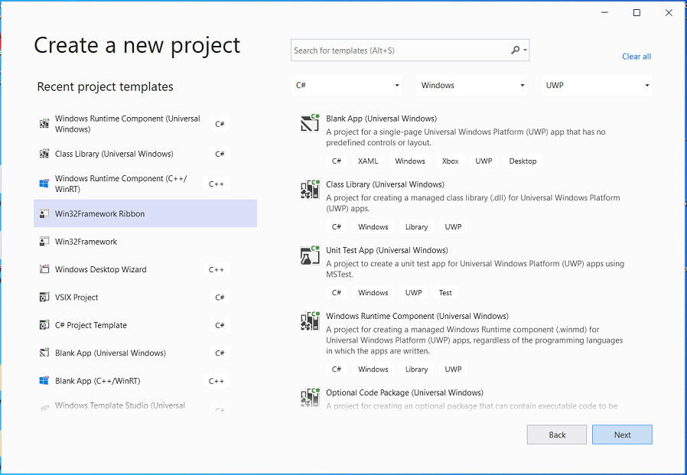
Task: Select the Blank App (C++/WinRT) icon
Action: 44,381
